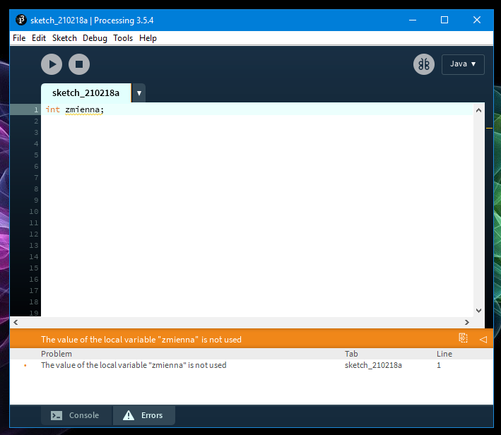Click the Processing logo in title bar
The width and height of the screenshot is (501, 435).
(x=21, y=20)
